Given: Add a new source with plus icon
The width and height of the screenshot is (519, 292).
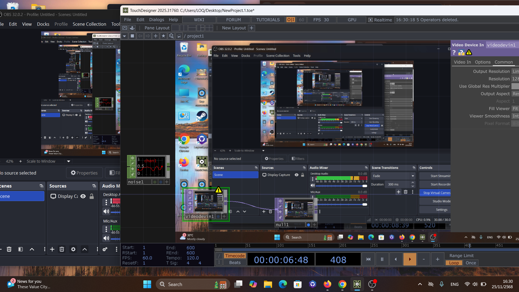Looking at the screenshot, I should pos(52,249).
